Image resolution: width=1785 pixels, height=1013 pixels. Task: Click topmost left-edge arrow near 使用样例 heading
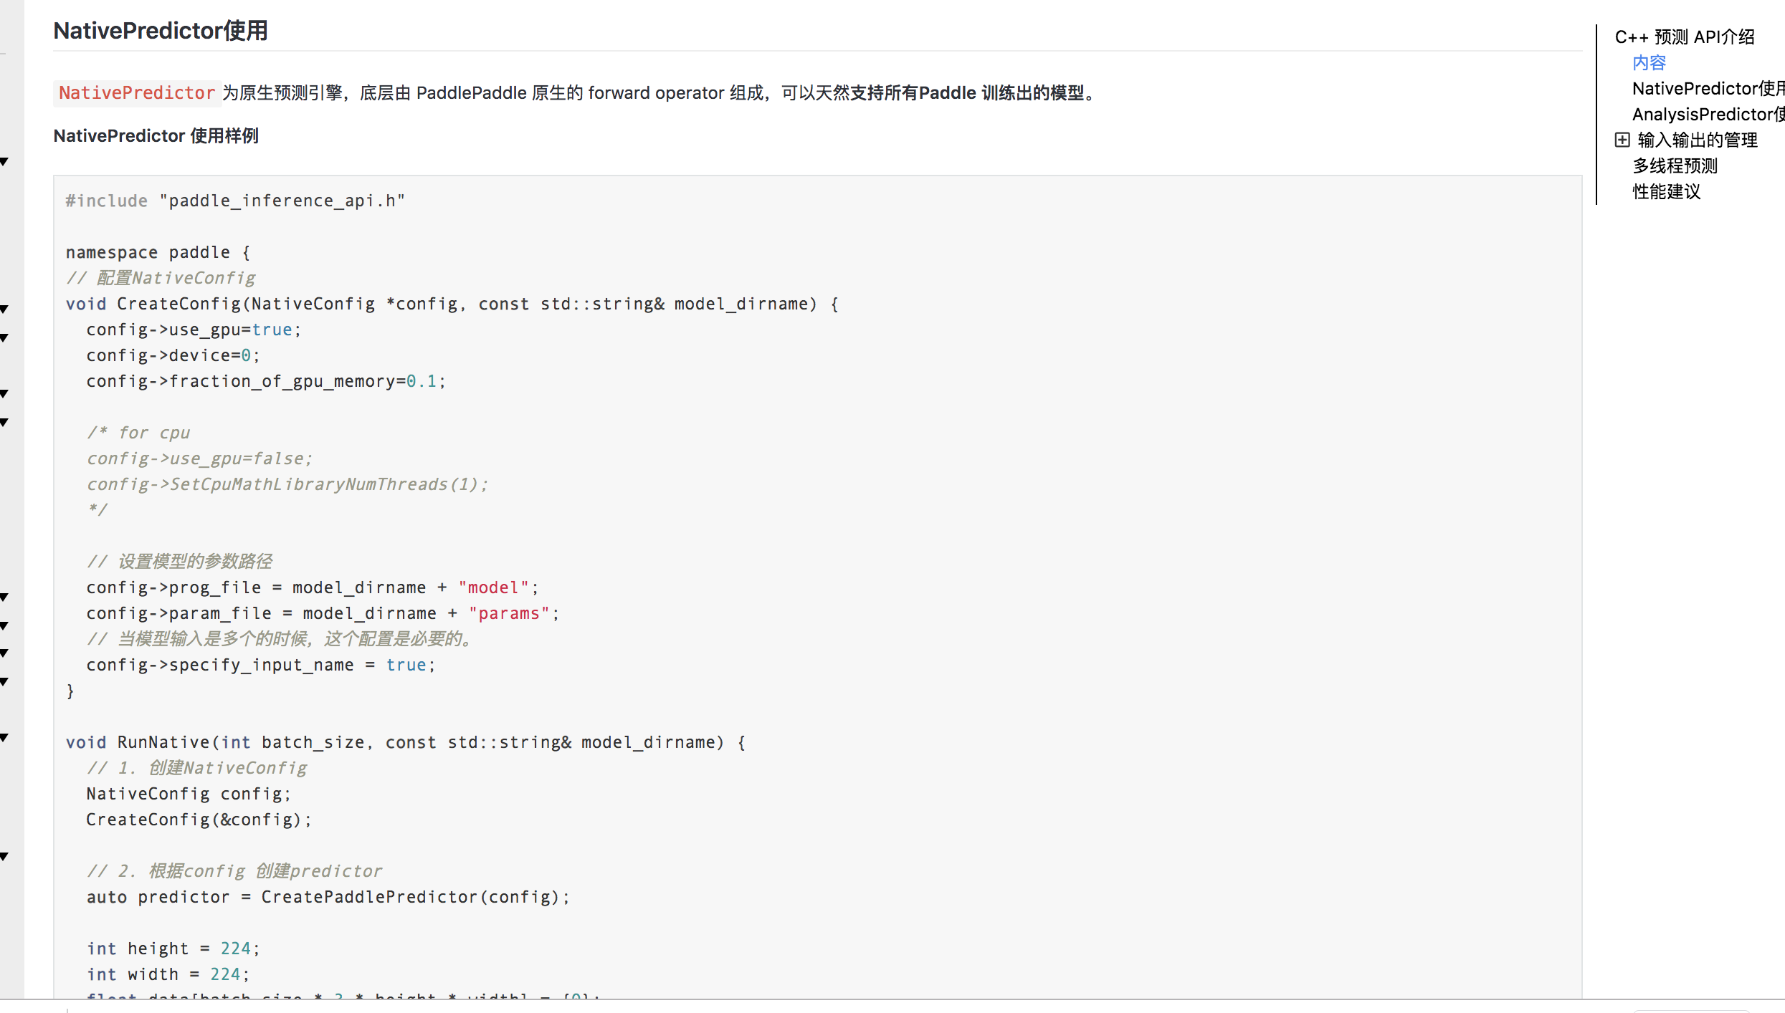click(x=4, y=162)
